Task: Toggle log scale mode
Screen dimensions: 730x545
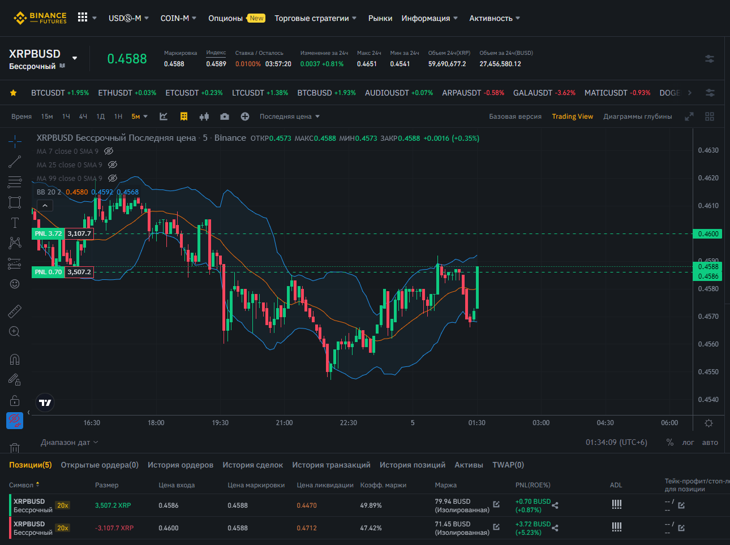Action: [x=688, y=443]
